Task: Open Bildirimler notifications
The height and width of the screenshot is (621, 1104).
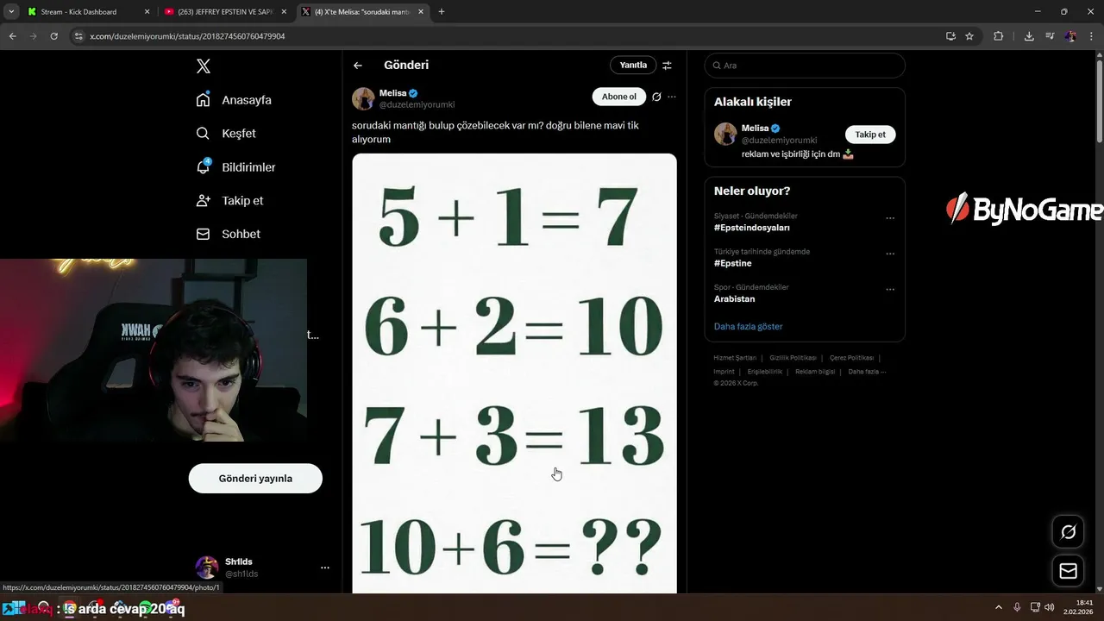Action: tap(235, 167)
